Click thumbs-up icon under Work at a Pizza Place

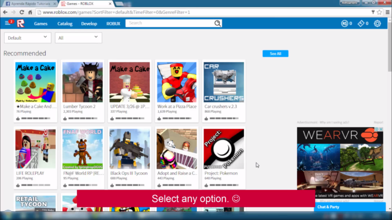click(159, 119)
